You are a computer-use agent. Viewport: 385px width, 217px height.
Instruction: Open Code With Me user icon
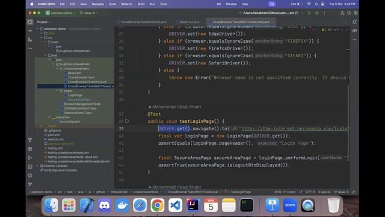pyautogui.click(x=342, y=13)
